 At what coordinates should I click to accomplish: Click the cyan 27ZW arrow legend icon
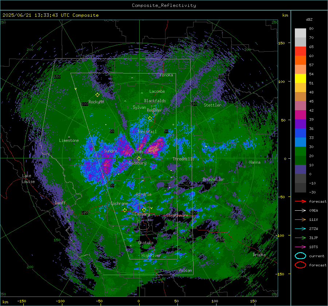pyautogui.click(x=300, y=229)
